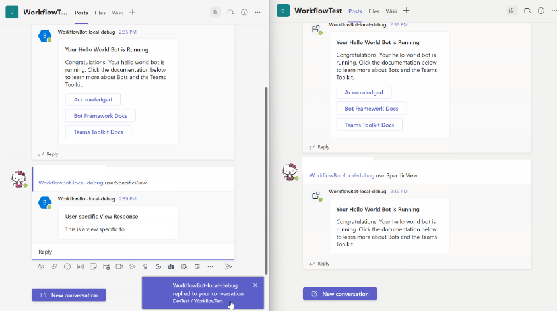Click the board panel icon in reply toolbar

tap(197, 267)
